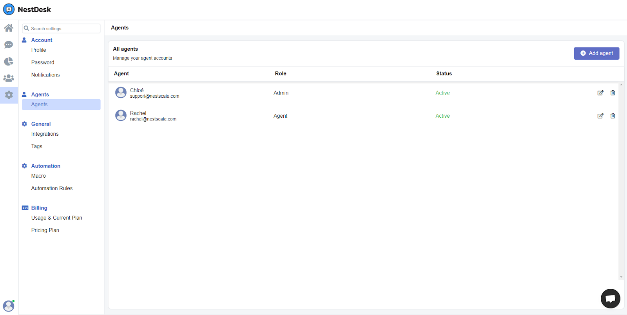Click the Account person icon
This screenshot has width=627, height=315.
[x=24, y=40]
